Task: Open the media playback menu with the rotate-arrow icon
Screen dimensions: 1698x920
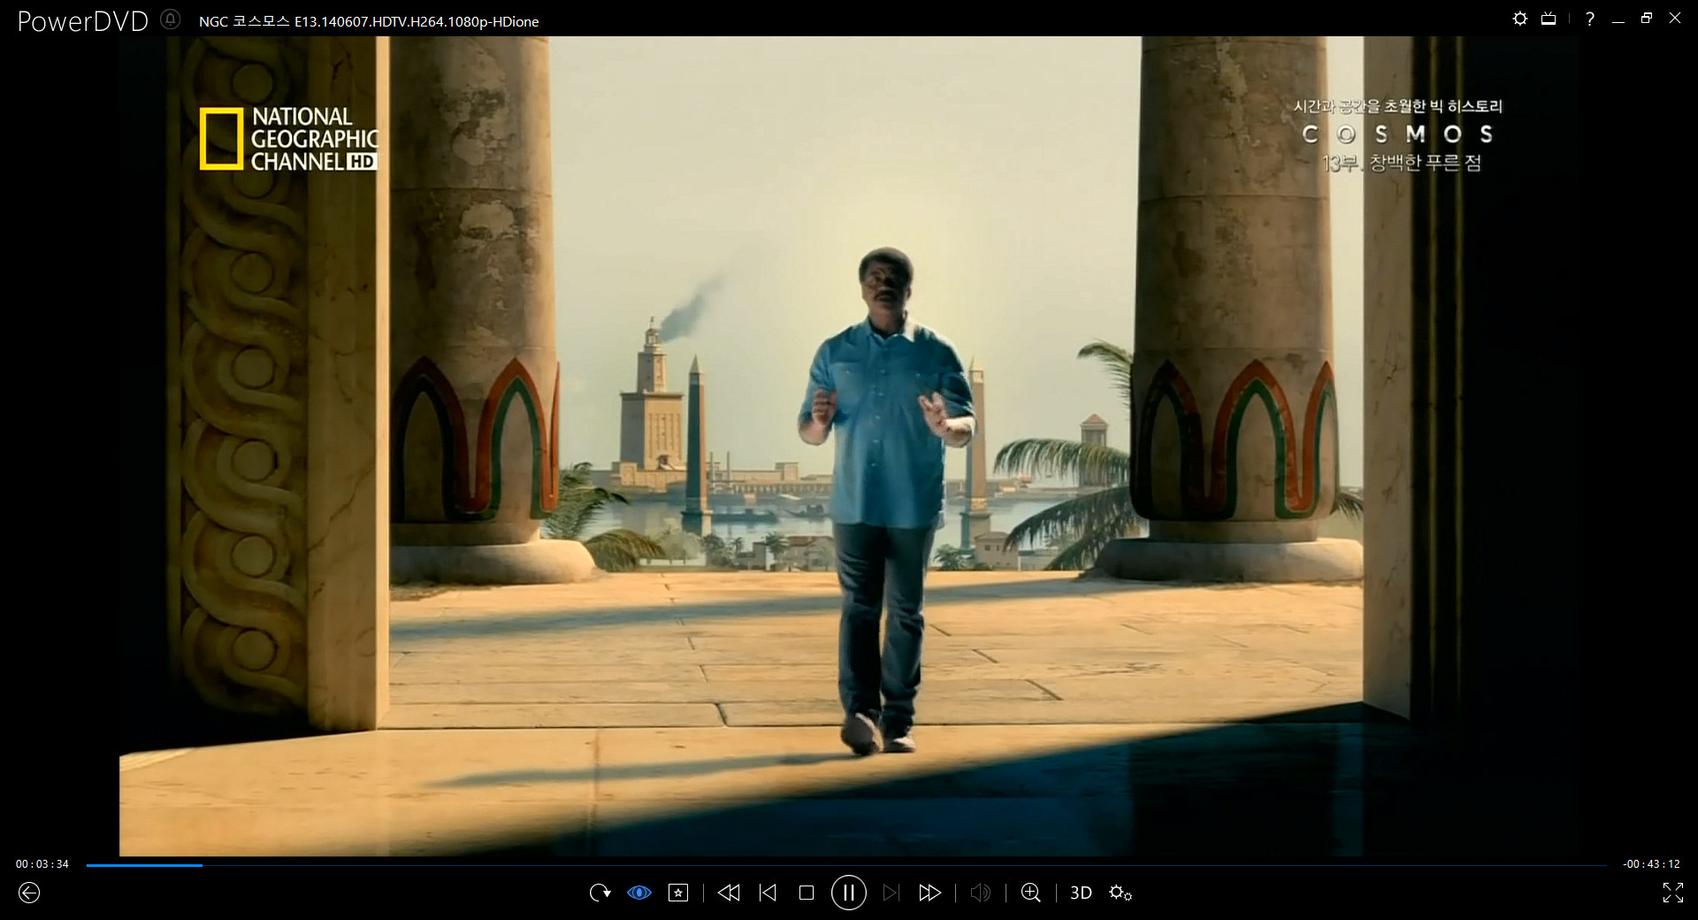Action: click(600, 893)
